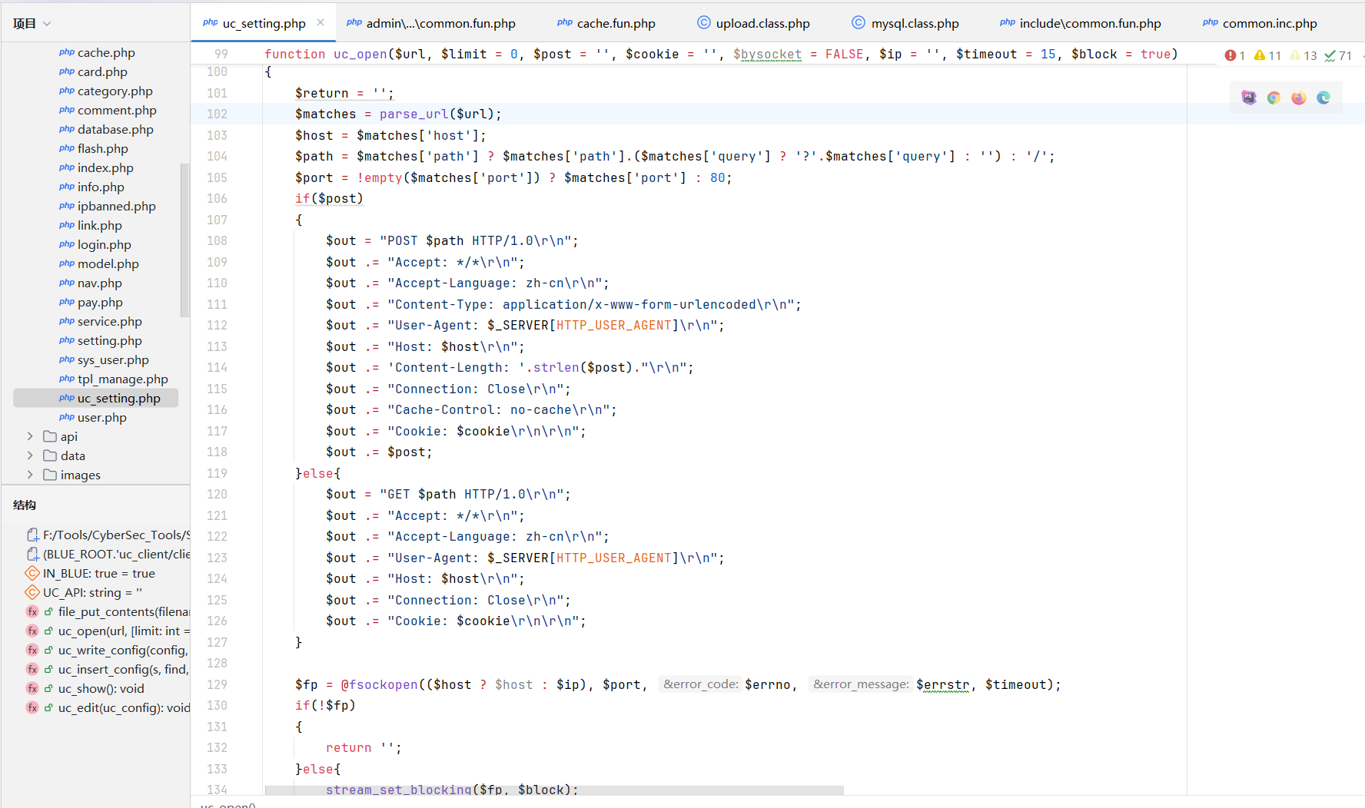
Task: Click the project tree vertical scrollbar
Action: click(x=184, y=240)
